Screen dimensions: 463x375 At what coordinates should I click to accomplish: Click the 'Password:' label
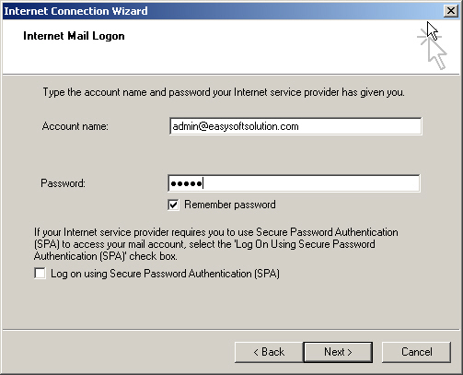pyautogui.click(x=63, y=183)
